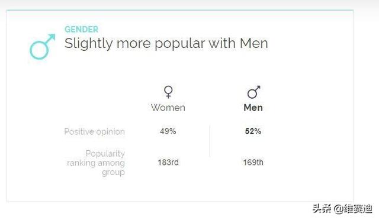Click the Popularity ranking among group label
This screenshot has height=220, width=379.
[x=96, y=163]
